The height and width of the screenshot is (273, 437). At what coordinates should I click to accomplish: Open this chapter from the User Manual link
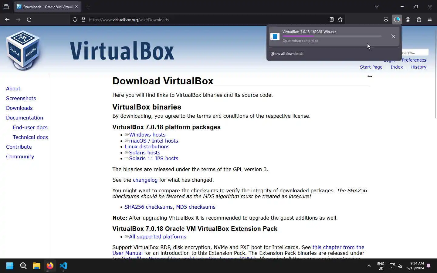tap(338, 247)
